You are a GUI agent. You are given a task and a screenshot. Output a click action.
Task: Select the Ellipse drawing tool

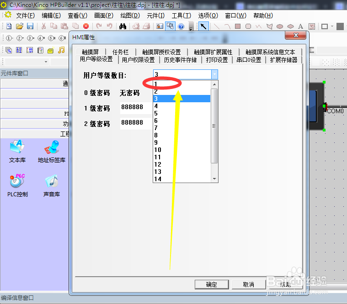[x=280, y=26]
